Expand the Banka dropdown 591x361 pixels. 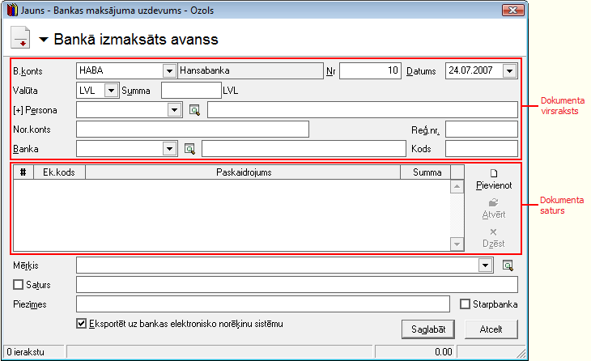coord(170,149)
